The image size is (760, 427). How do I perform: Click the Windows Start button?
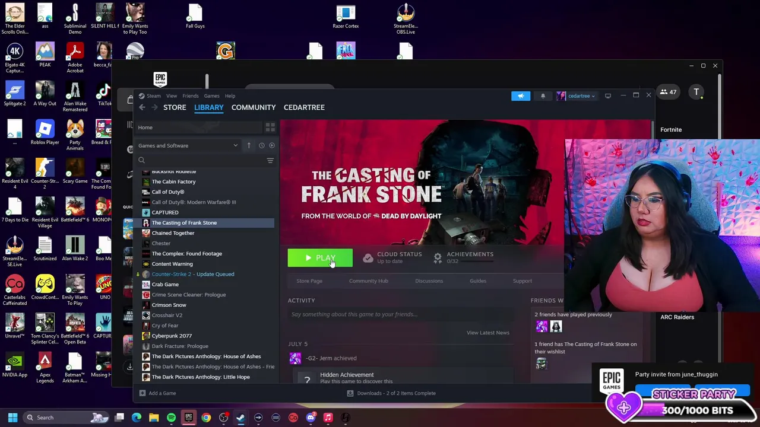[x=12, y=418]
